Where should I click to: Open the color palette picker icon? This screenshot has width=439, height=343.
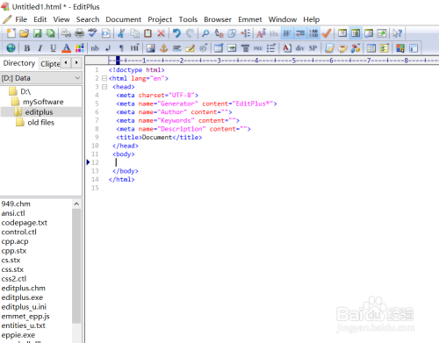[x=79, y=48]
